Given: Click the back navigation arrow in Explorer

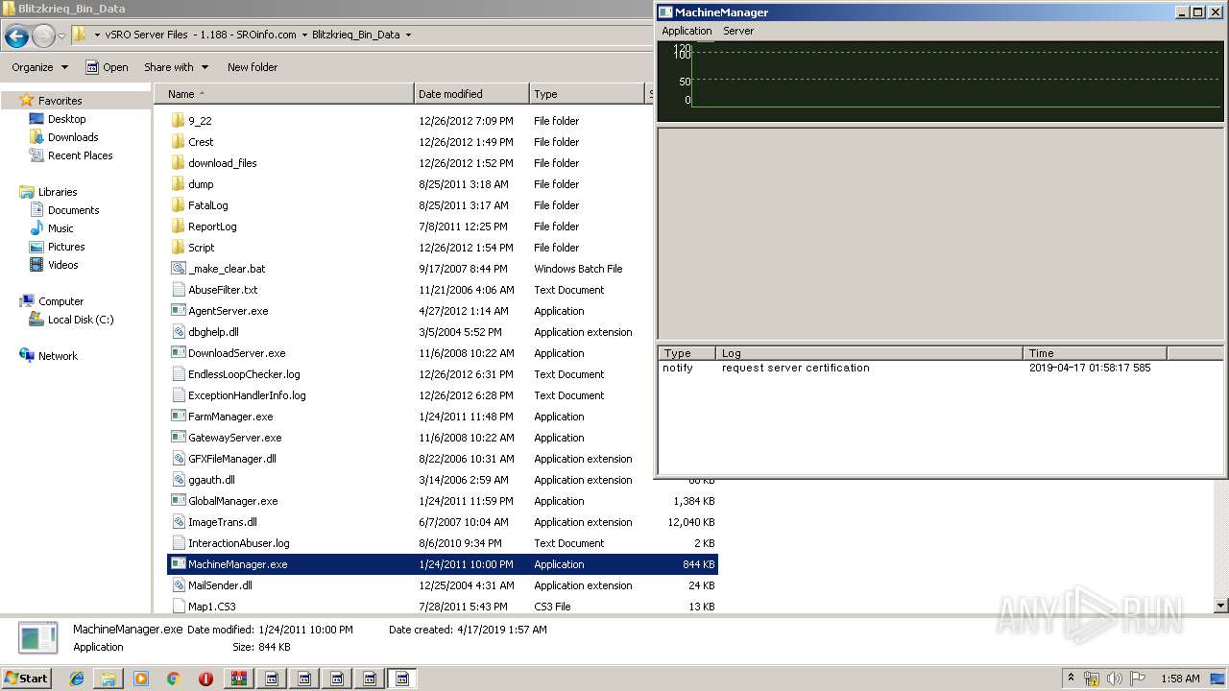Looking at the screenshot, I should click(16, 36).
